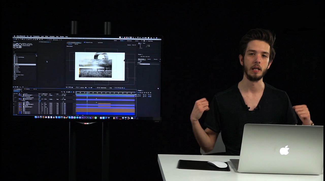Select the Type tool
Screen dimensions: 325x181
[31, 39]
